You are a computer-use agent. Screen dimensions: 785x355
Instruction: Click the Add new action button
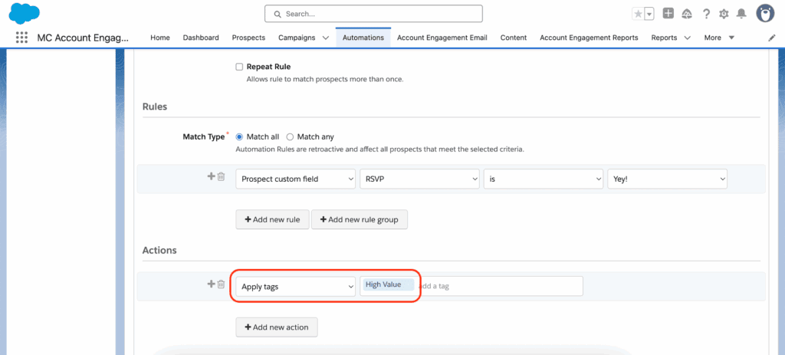click(276, 327)
